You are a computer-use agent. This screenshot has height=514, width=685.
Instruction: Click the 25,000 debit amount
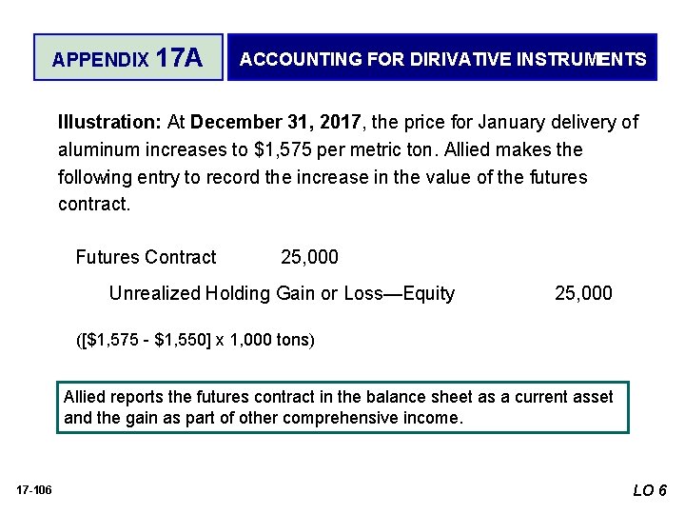309,257
